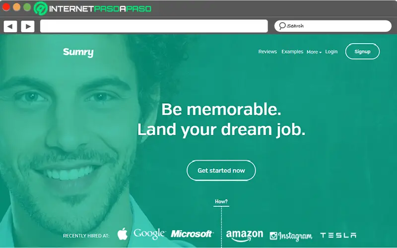
Task: Open the Examples nav link
Action: (292, 52)
